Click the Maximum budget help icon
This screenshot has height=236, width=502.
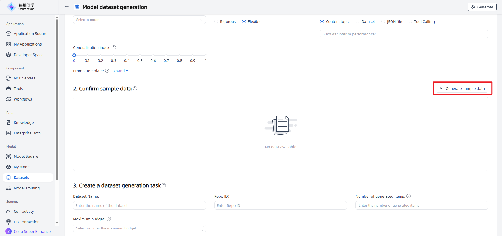click(109, 219)
